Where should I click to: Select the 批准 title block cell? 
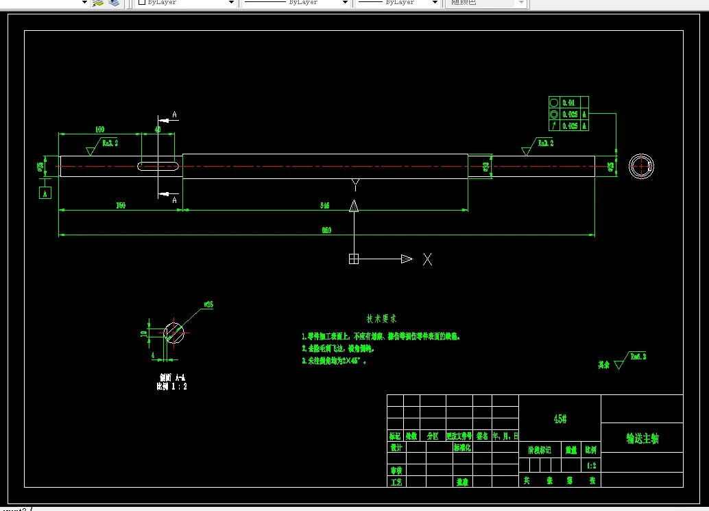pos(463,482)
